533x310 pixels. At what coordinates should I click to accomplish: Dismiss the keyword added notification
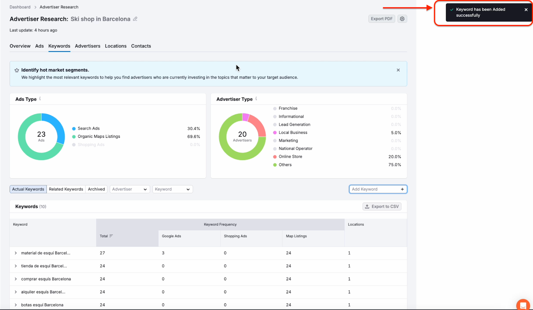[x=527, y=9]
